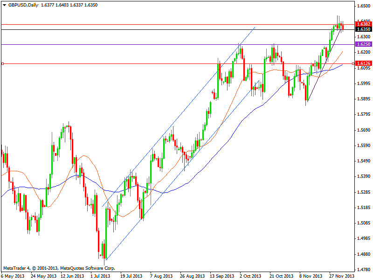The height and width of the screenshot is (280, 373).
Task: Click the 1.5285 price scale label
Action: 364,192
